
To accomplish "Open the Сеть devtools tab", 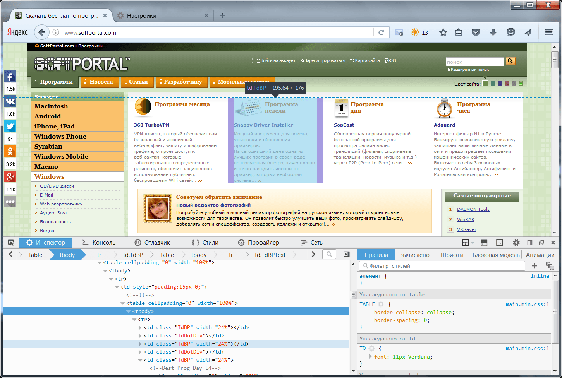I will click(x=312, y=243).
